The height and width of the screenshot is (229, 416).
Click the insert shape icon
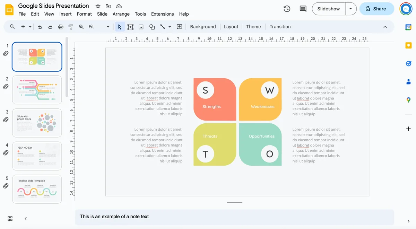152,27
